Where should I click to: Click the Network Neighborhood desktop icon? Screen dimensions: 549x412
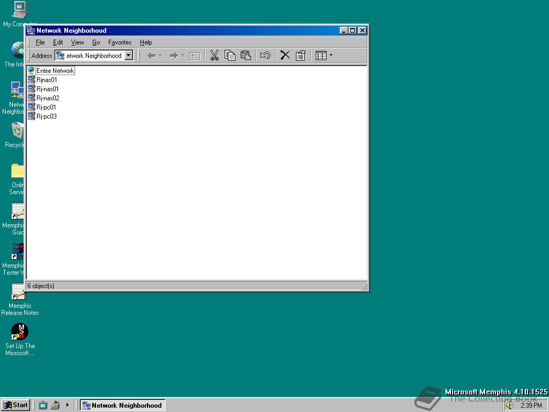coord(17,90)
